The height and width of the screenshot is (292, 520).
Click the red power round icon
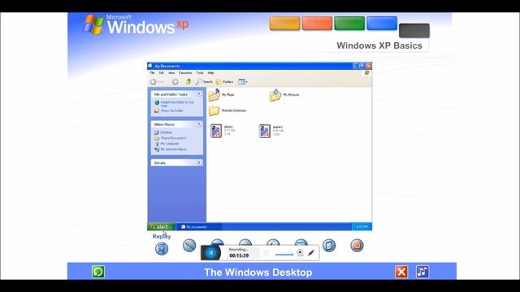tap(357, 245)
